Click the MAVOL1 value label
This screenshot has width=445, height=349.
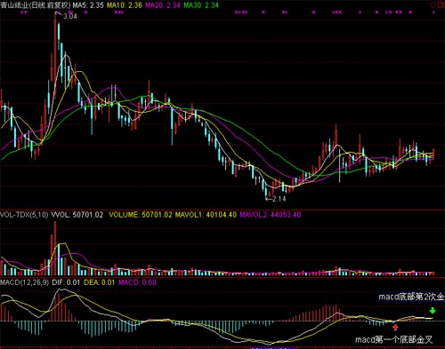pos(206,215)
